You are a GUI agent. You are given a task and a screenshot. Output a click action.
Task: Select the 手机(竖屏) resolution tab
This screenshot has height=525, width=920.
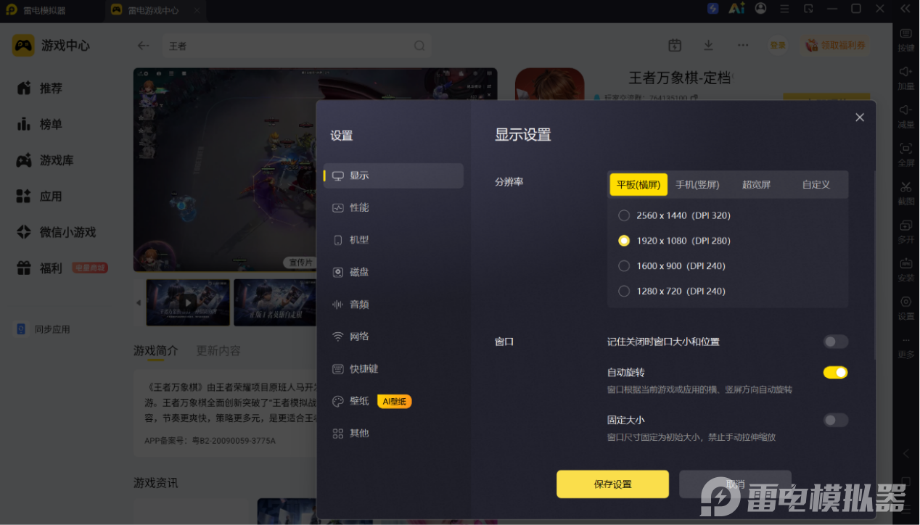coord(697,184)
